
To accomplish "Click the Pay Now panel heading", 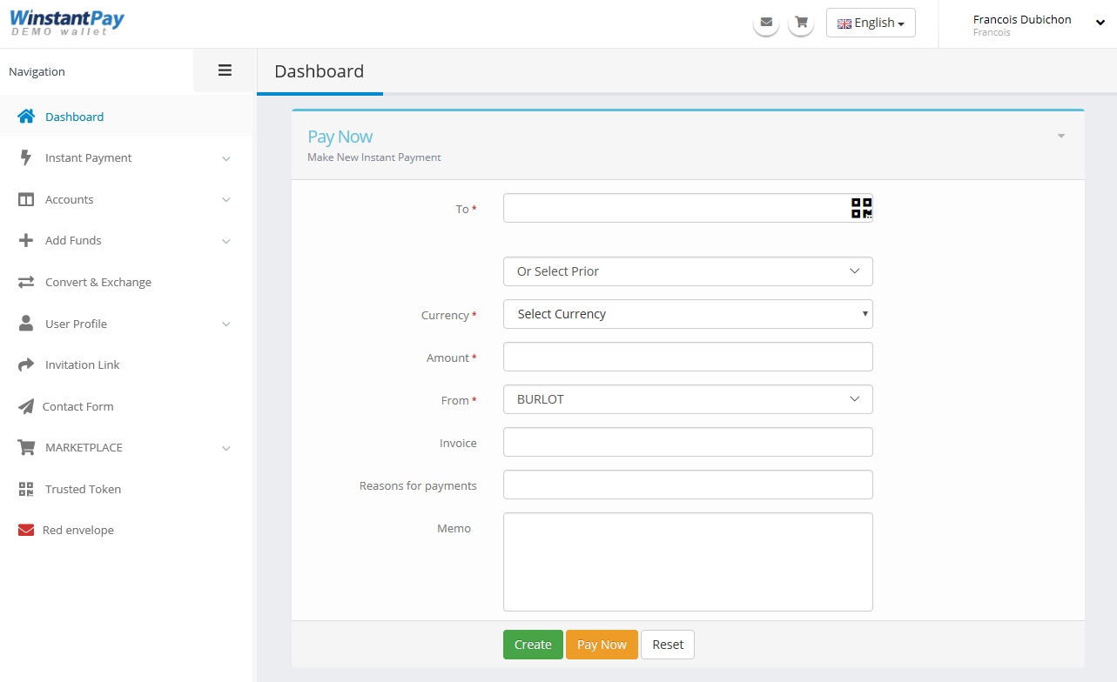I will [x=340, y=137].
